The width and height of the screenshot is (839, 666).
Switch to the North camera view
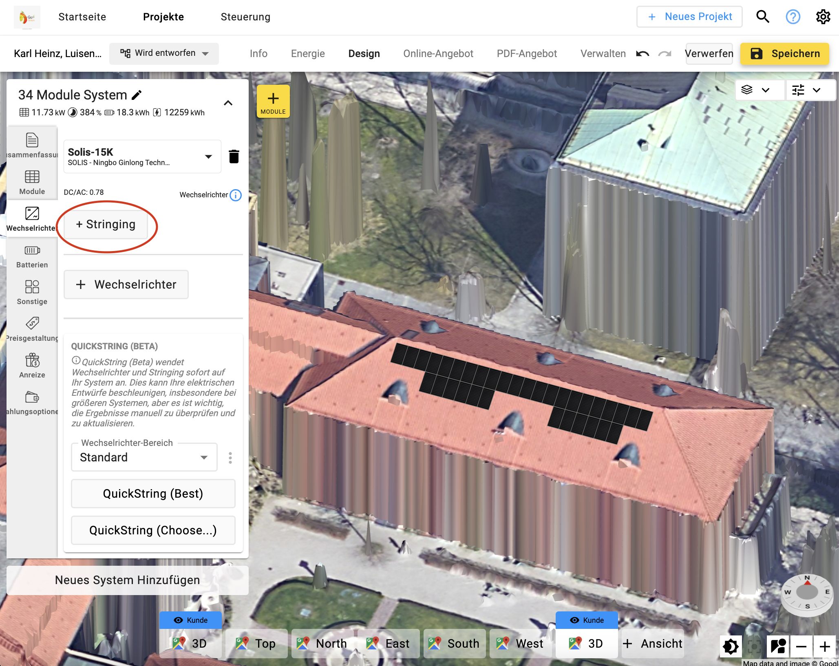pos(322,644)
